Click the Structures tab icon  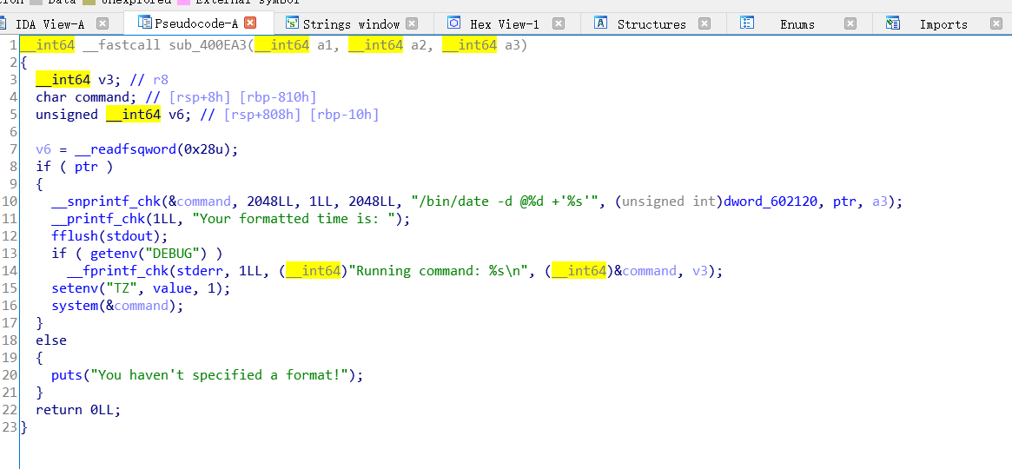[600, 23]
